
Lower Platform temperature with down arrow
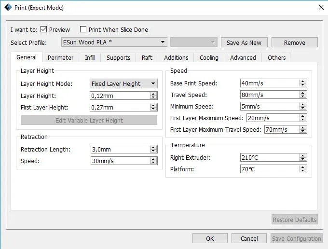pos(303,171)
